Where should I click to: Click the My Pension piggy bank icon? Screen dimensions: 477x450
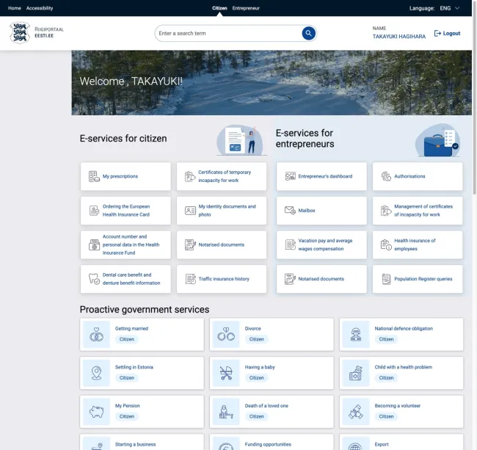96,411
